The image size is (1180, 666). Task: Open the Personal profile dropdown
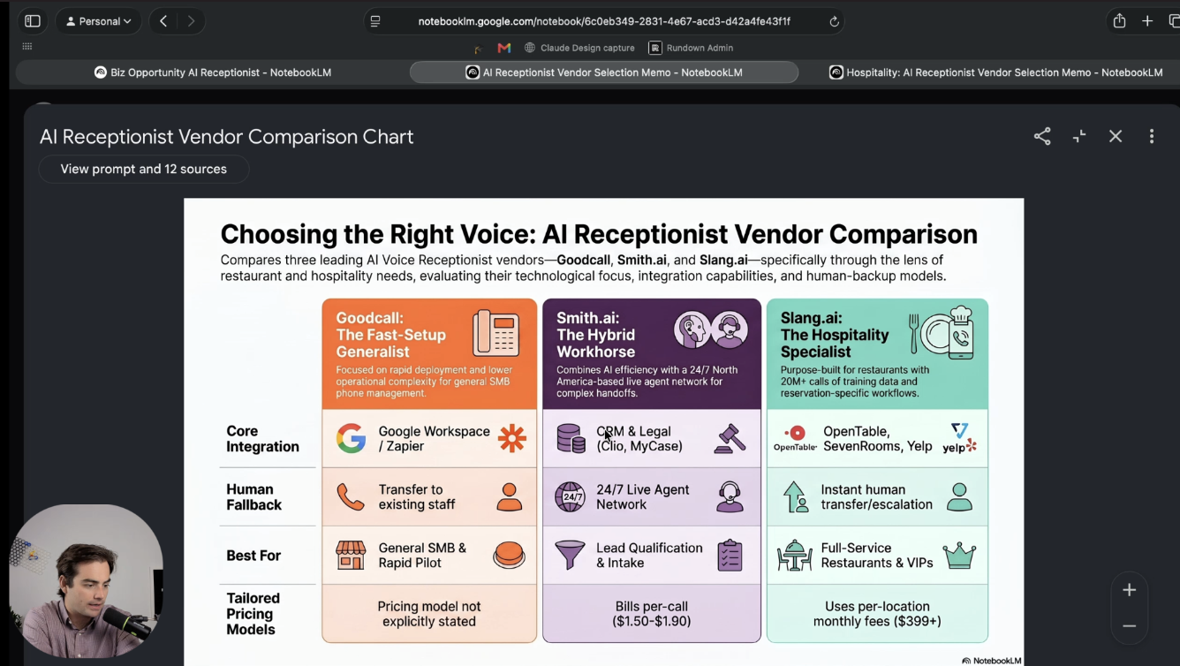[98, 21]
